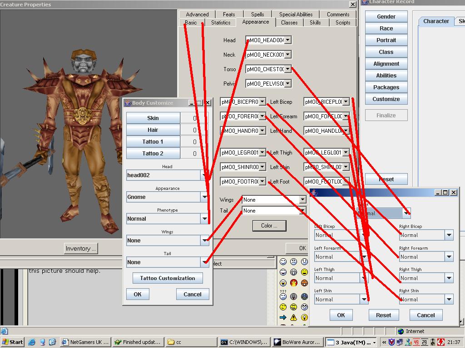Switch to BioWare Aurora taskbar window
465x348 pixels.
click(x=297, y=342)
